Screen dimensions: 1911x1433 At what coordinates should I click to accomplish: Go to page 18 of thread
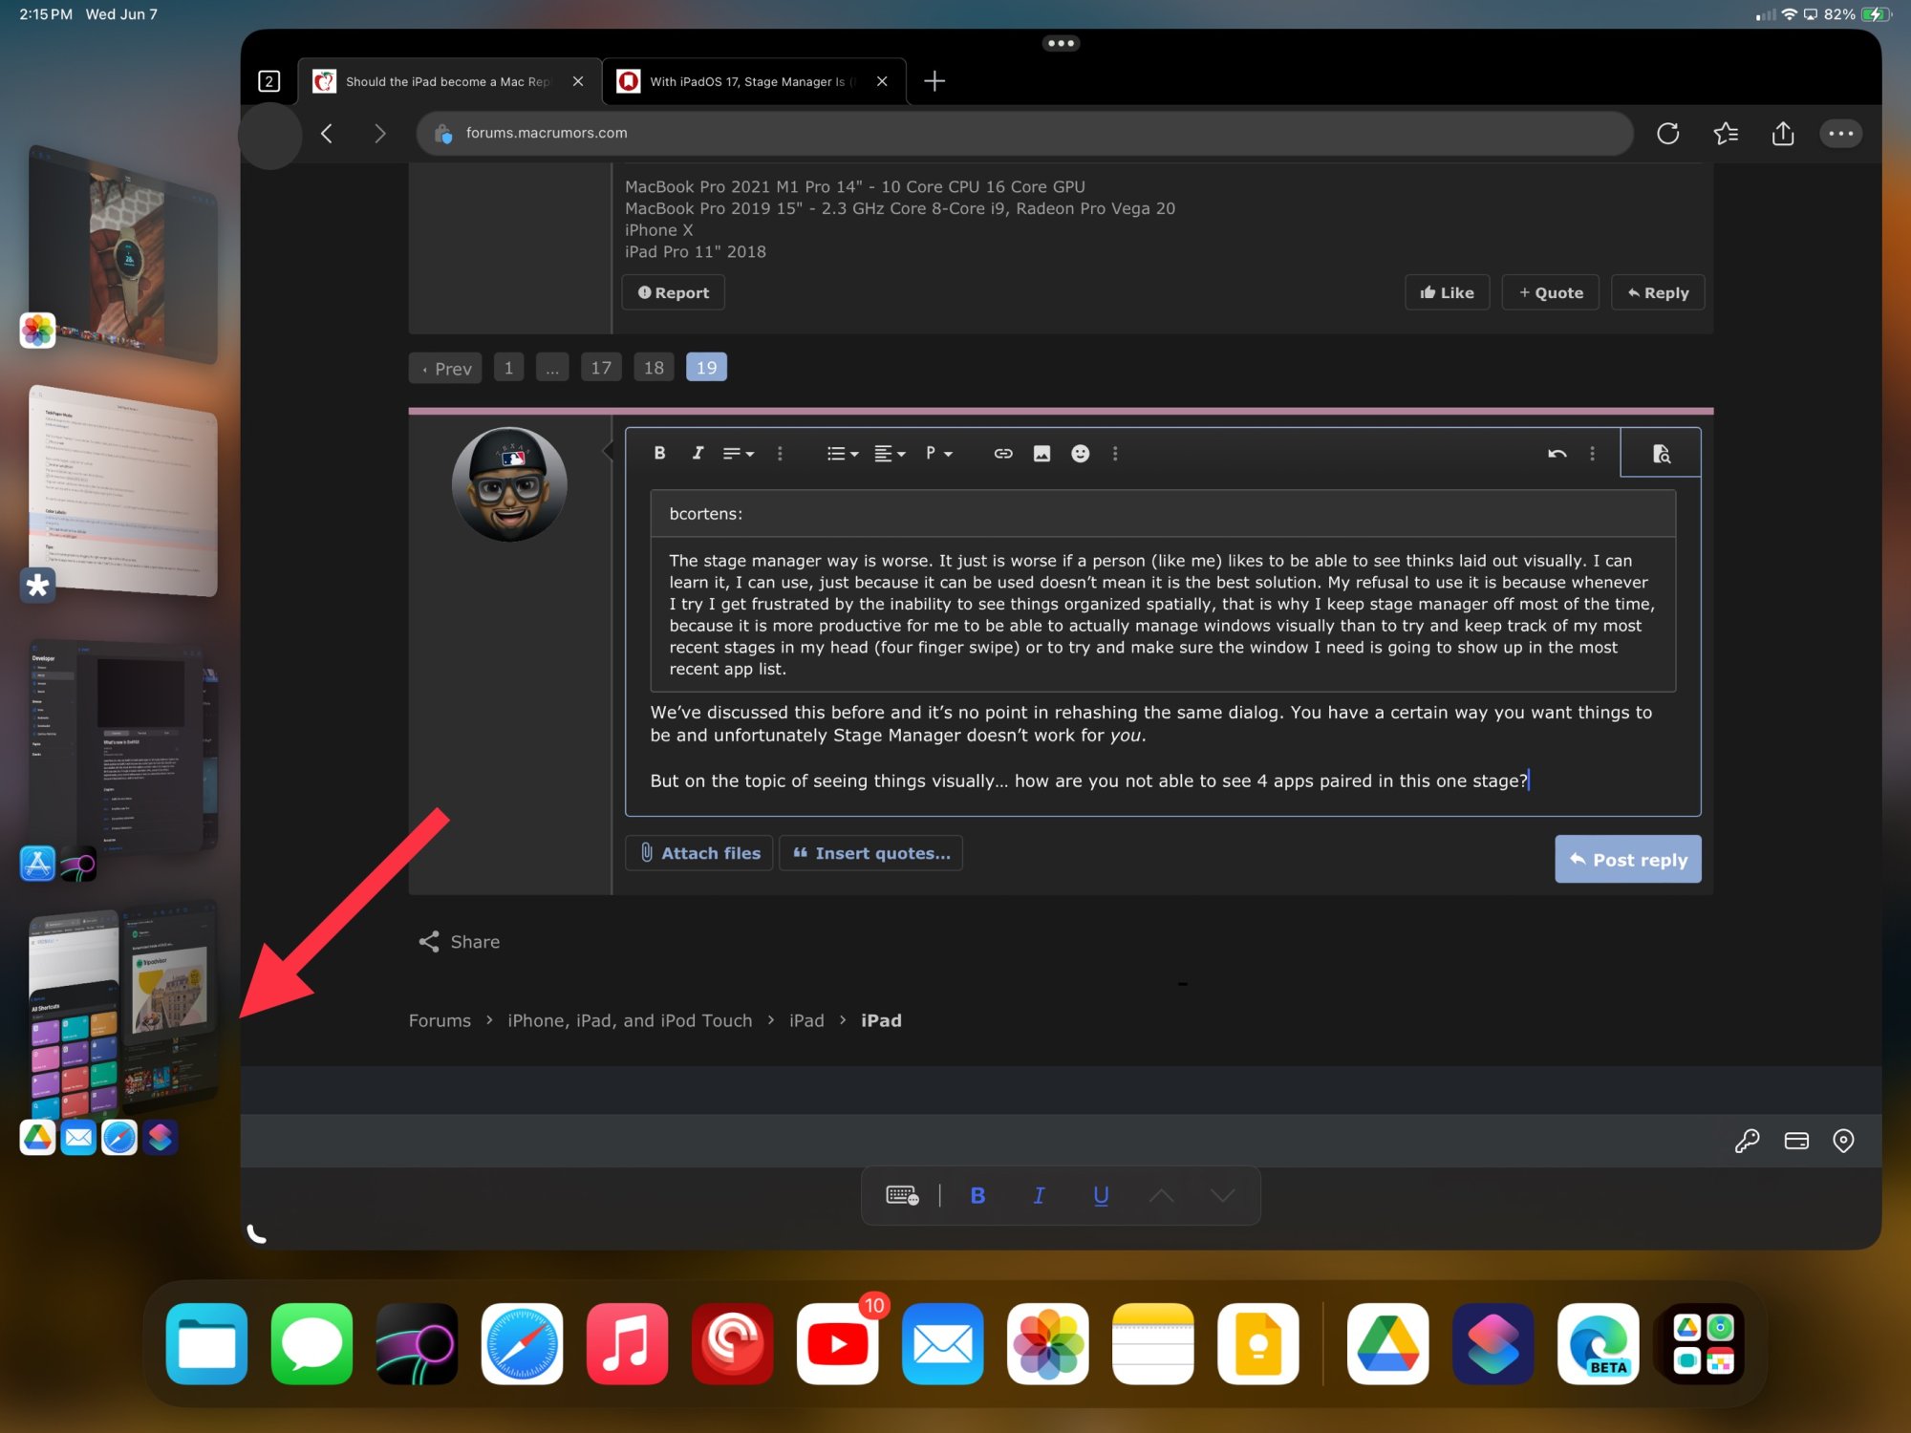click(x=654, y=368)
